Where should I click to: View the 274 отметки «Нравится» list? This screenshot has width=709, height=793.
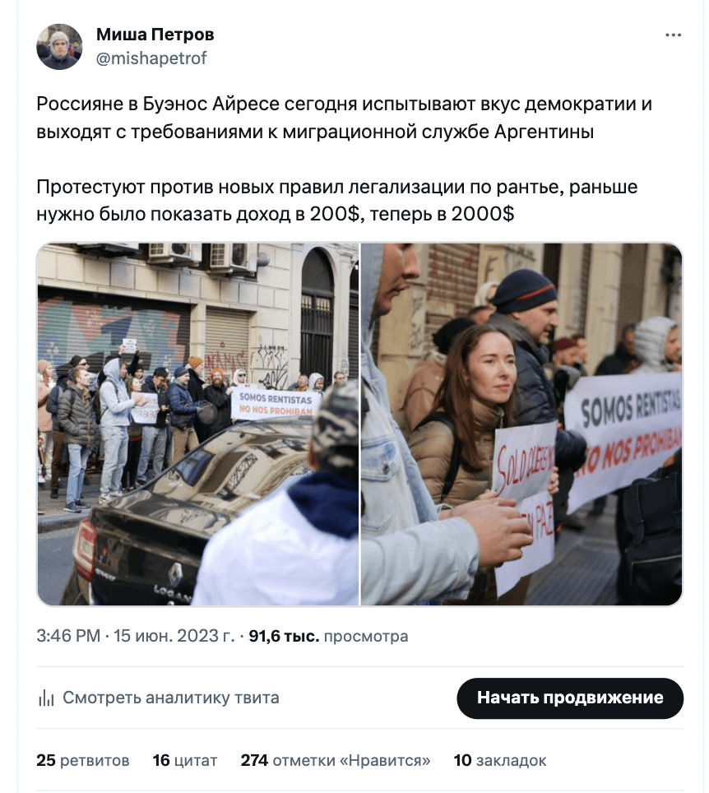[x=336, y=760]
